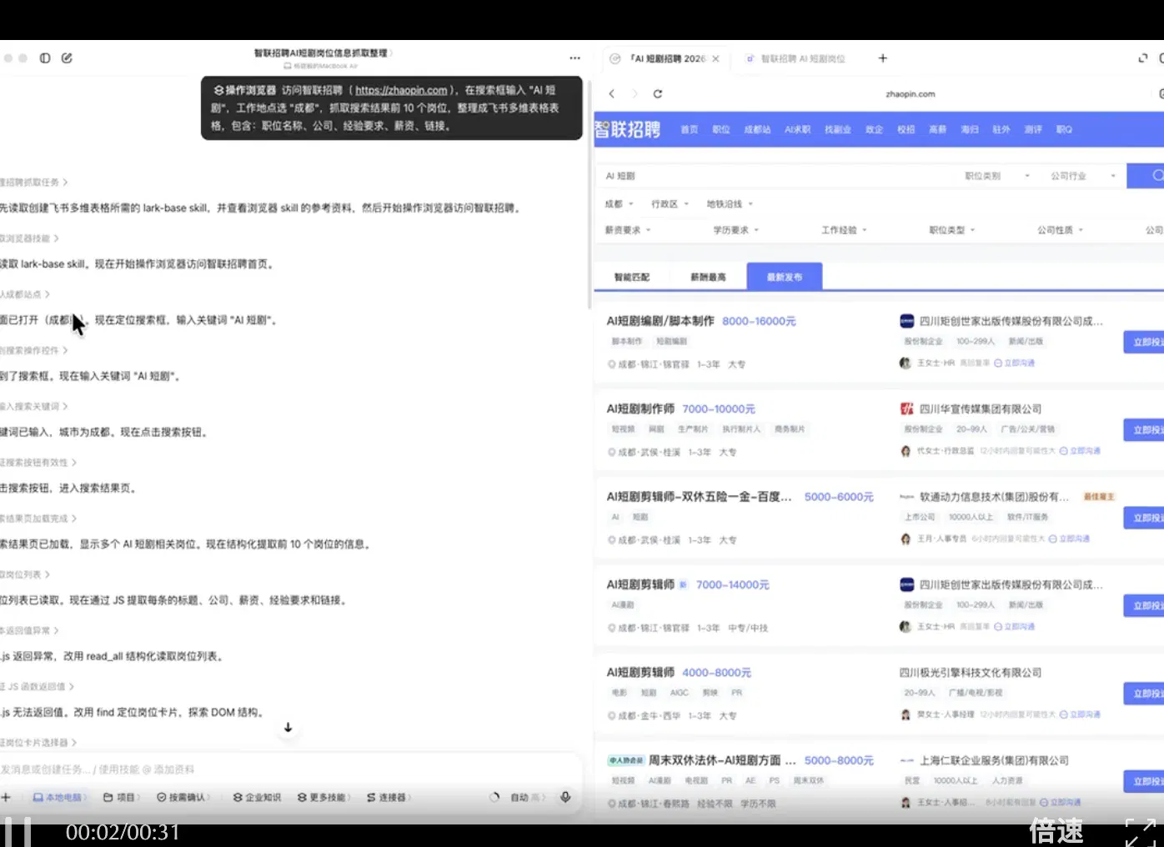Viewport: 1164px width, 847px height.
Task: Click 立即投递 button for AI短剧制作师
Action: pyautogui.click(x=1144, y=430)
